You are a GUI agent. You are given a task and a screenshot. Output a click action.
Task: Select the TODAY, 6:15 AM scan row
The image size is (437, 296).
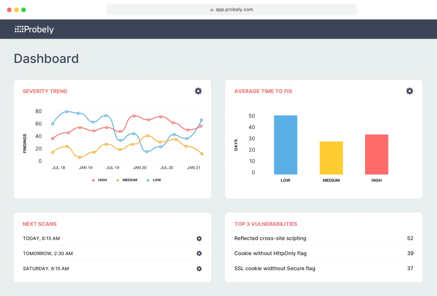pyautogui.click(x=42, y=239)
